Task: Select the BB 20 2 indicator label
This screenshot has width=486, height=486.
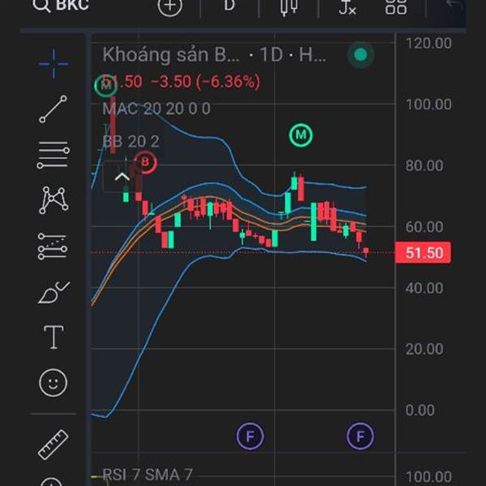Action: coord(130,142)
